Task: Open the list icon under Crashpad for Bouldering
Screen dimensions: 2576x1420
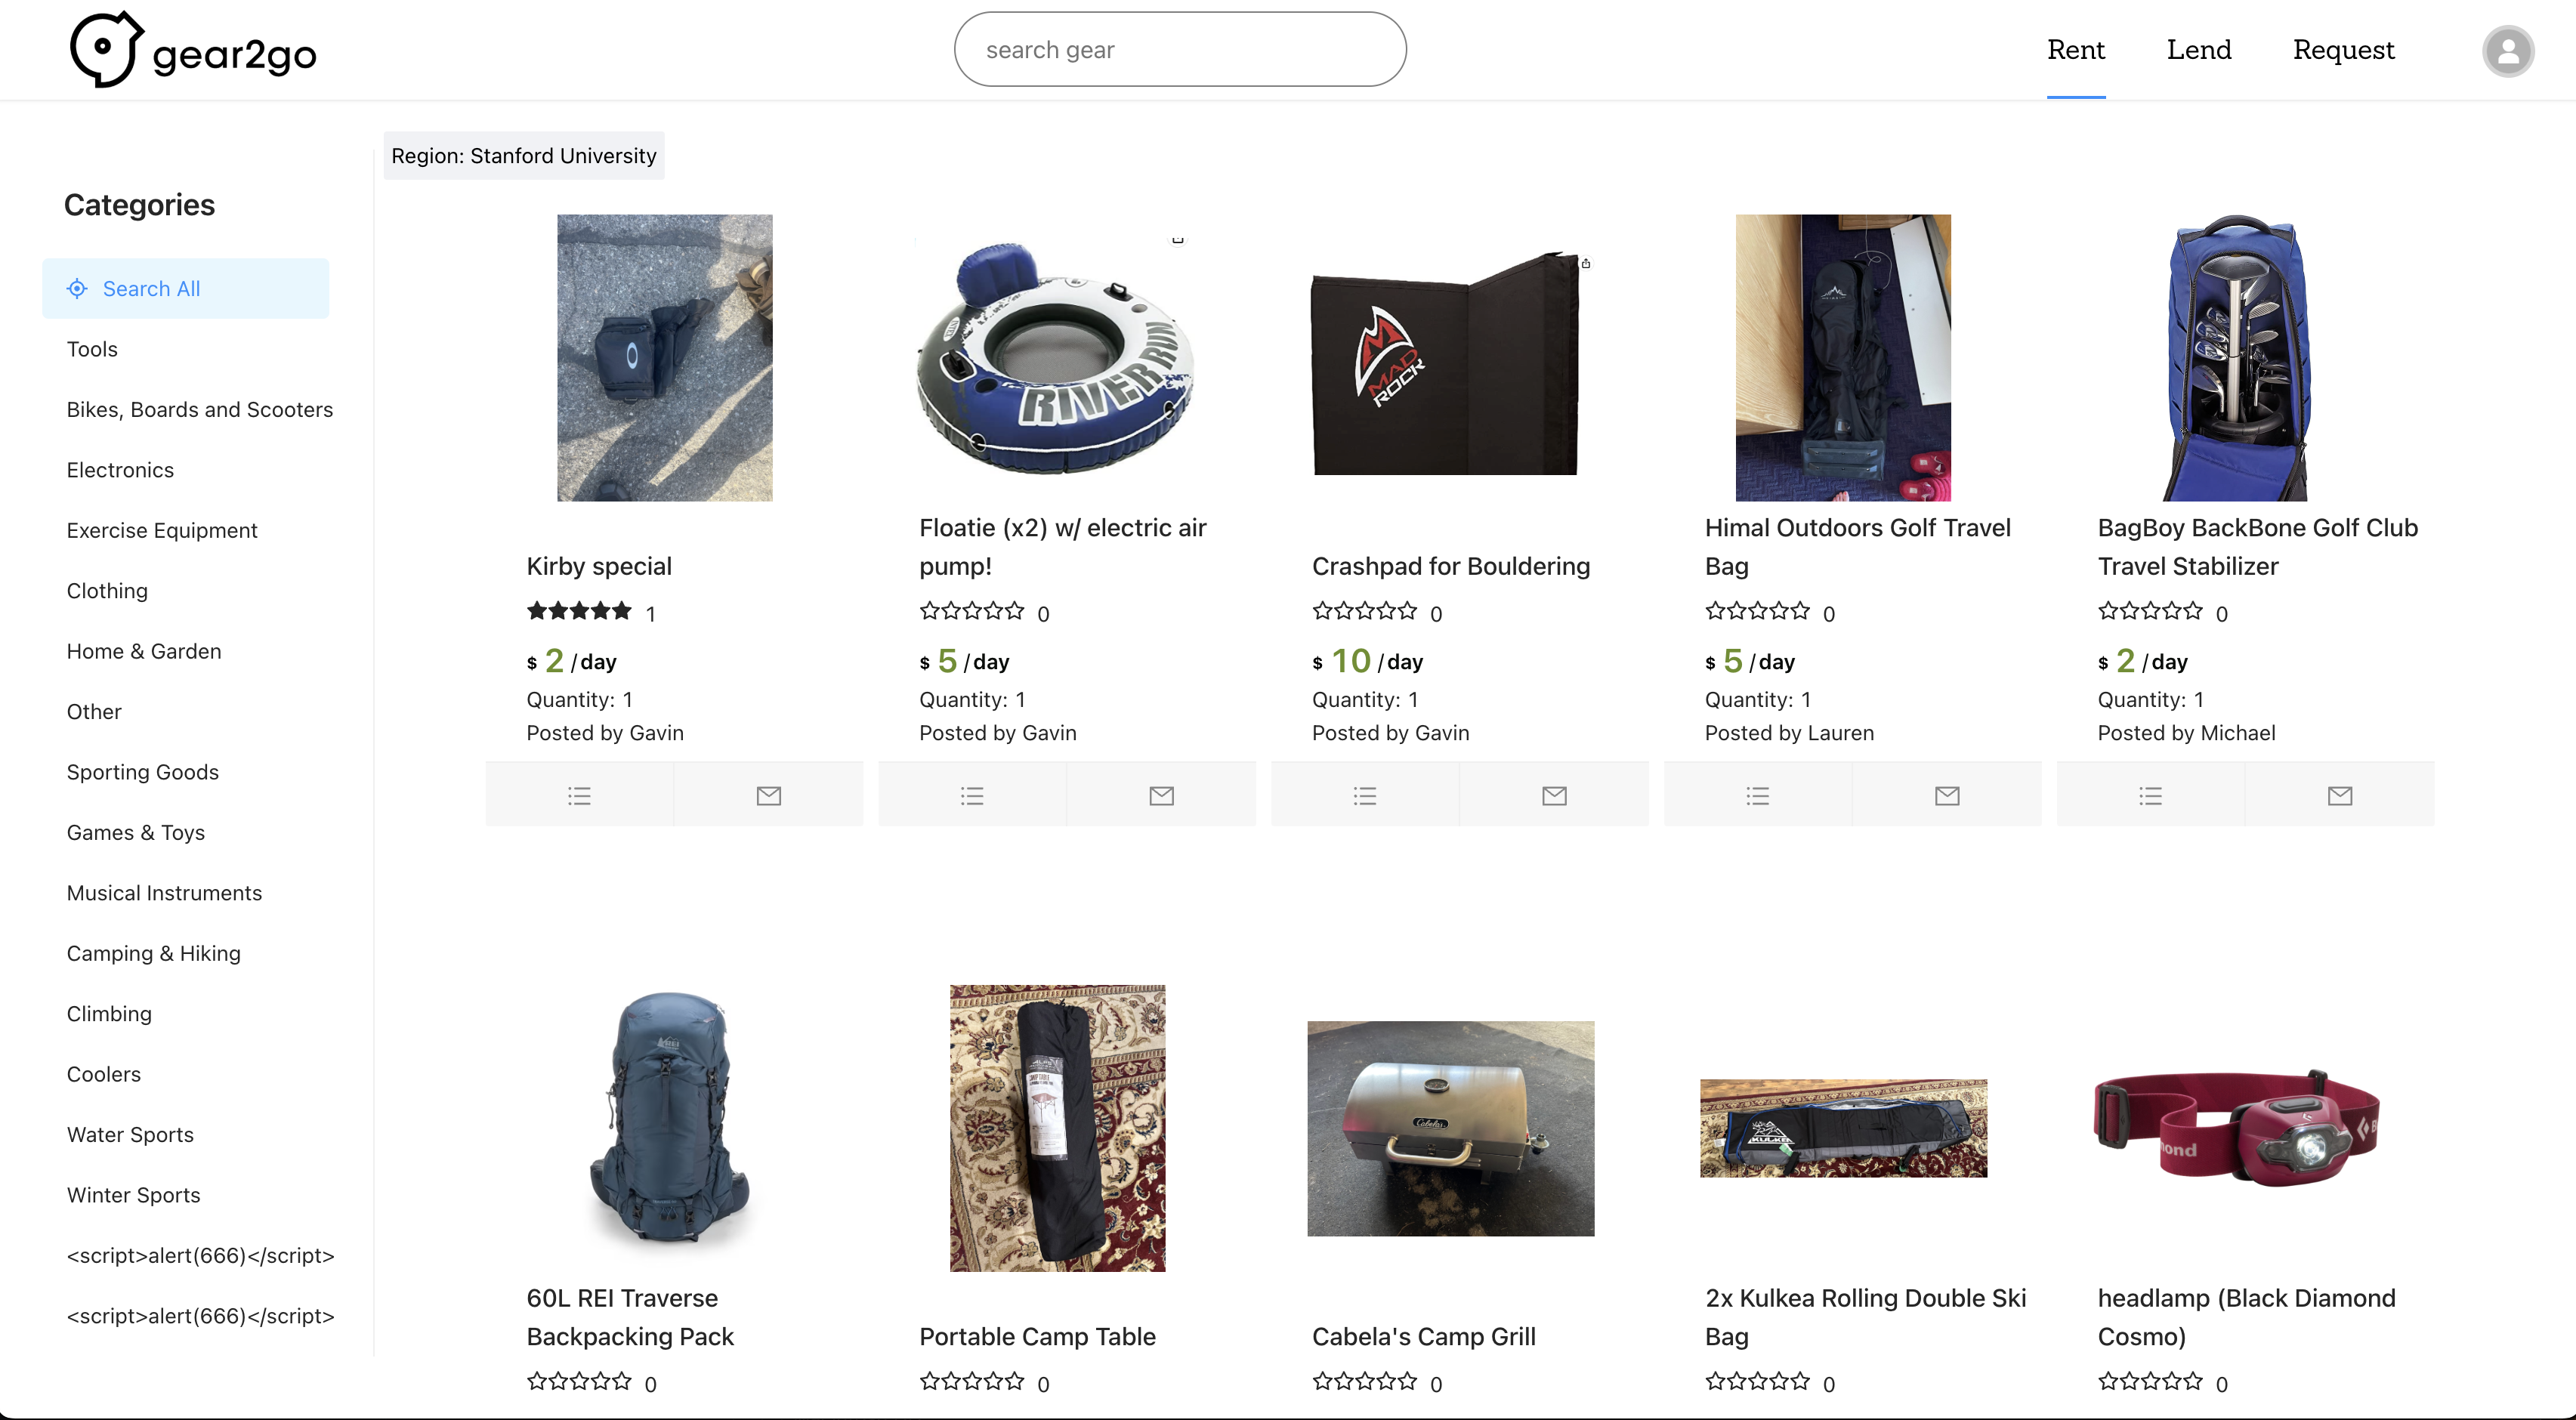Action: pyautogui.click(x=1364, y=795)
